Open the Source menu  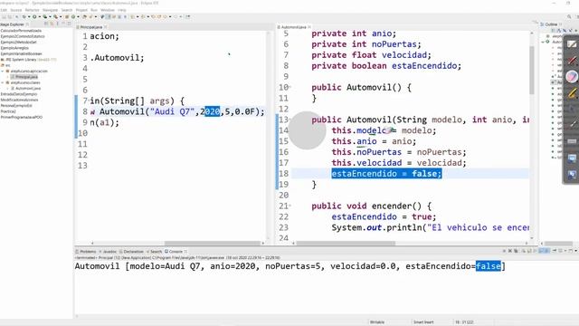click(x=16, y=10)
